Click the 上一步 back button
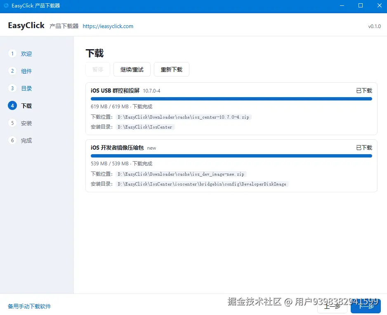Image resolution: width=387 pixels, height=315 pixels. 332,307
